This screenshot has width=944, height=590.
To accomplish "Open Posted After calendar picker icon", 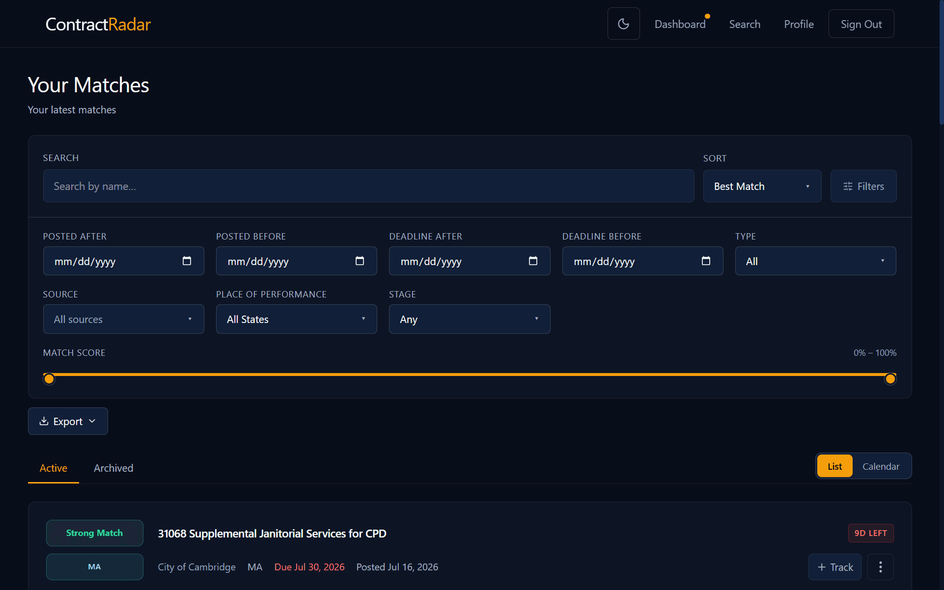I will (187, 261).
